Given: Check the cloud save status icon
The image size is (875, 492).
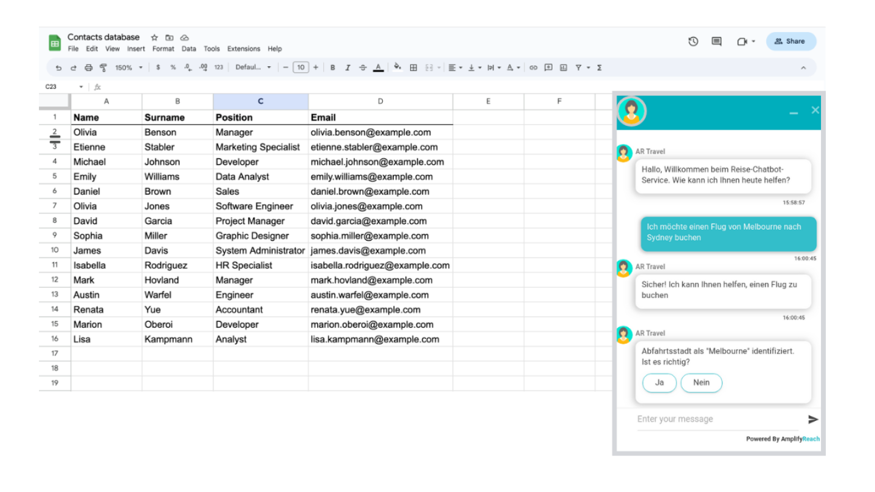Looking at the screenshot, I should (185, 38).
